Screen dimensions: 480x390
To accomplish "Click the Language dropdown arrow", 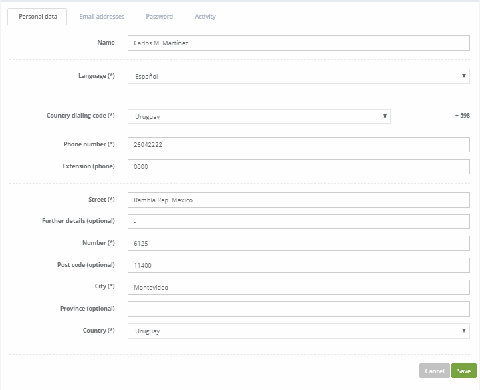I will point(464,77).
